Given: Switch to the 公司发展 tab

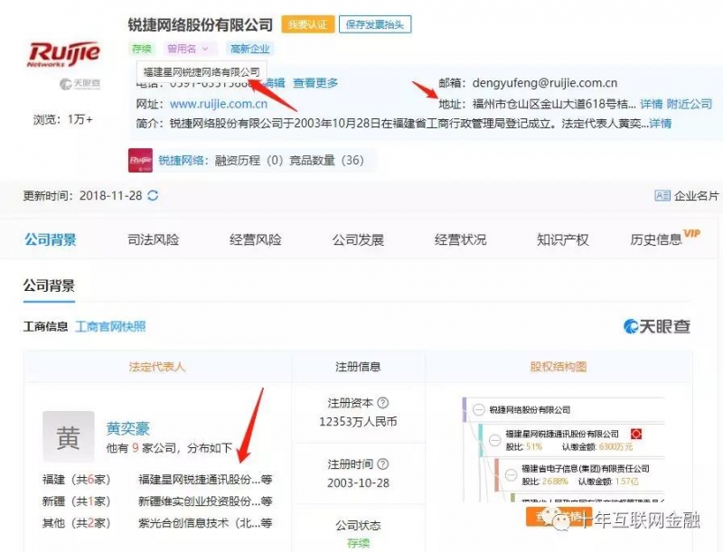Looking at the screenshot, I should pyautogui.click(x=358, y=239).
